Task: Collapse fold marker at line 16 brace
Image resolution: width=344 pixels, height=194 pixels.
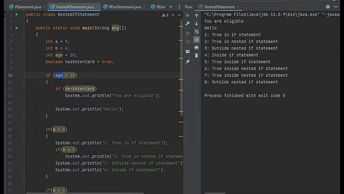Action: pos(24,116)
